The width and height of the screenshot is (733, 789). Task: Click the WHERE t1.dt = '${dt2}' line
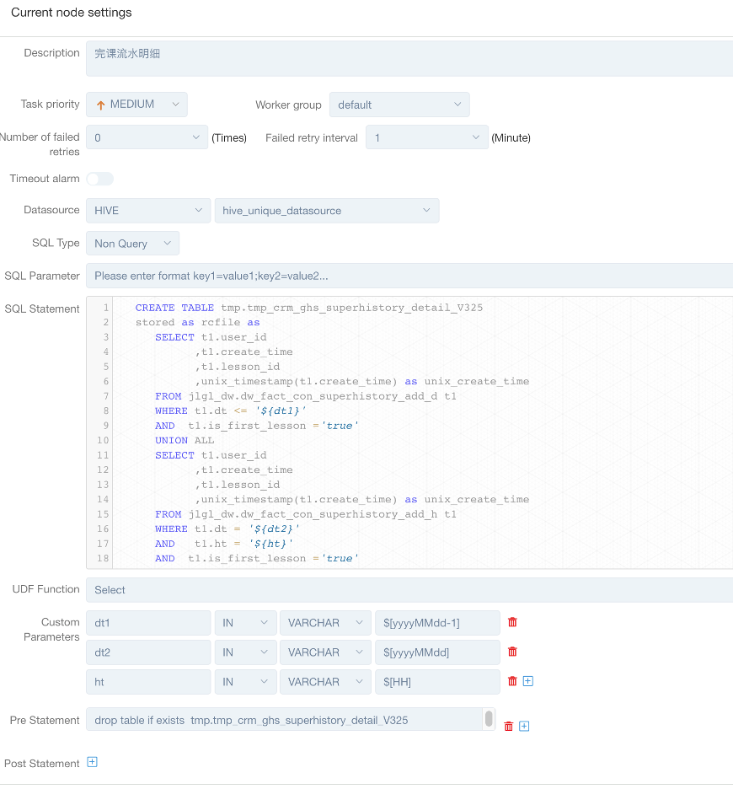pyautogui.click(x=227, y=529)
